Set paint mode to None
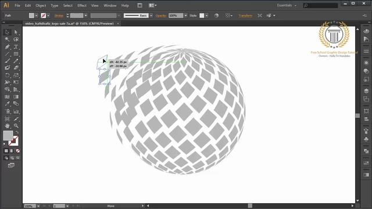 coord(17,151)
